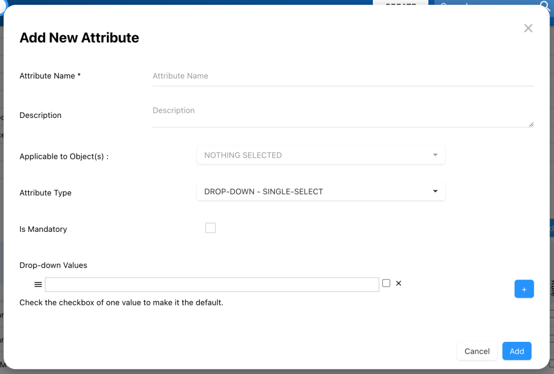The image size is (554, 374).
Task: Click the Is Mandatory label
Action: pos(43,229)
